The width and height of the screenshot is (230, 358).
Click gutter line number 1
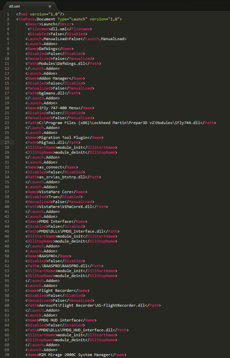[8, 14]
